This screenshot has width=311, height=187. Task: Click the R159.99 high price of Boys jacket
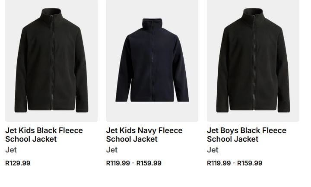tap(250, 163)
